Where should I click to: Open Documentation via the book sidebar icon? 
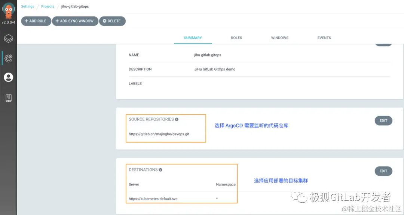coord(9,98)
